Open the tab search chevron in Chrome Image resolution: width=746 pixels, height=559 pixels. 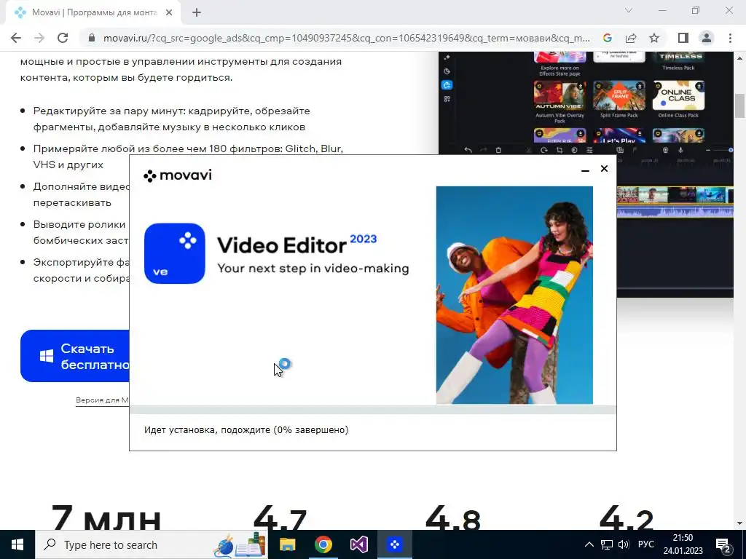click(x=629, y=10)
